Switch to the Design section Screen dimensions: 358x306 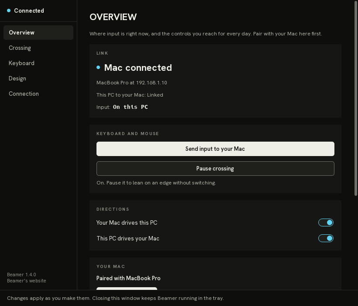(38, 78)
